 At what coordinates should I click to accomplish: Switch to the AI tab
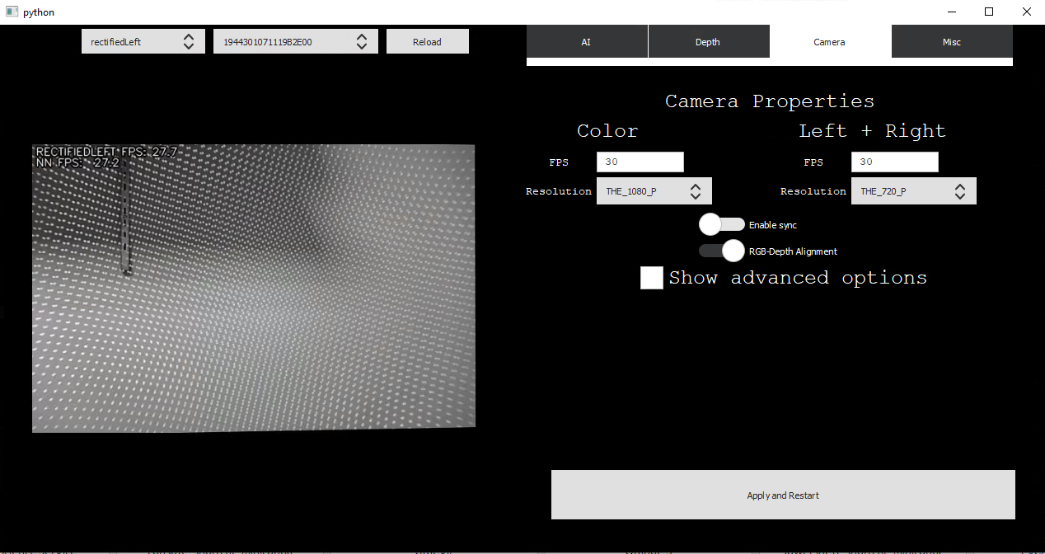(587, 42)
